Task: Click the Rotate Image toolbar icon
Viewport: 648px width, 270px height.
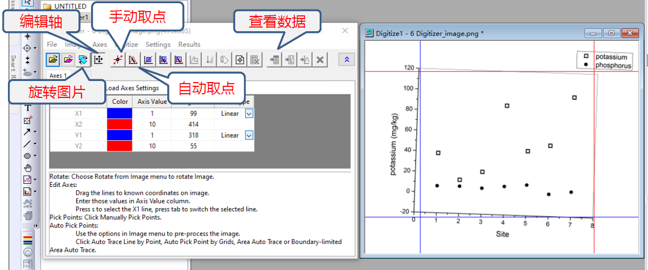Action: [x=83, y=60]
